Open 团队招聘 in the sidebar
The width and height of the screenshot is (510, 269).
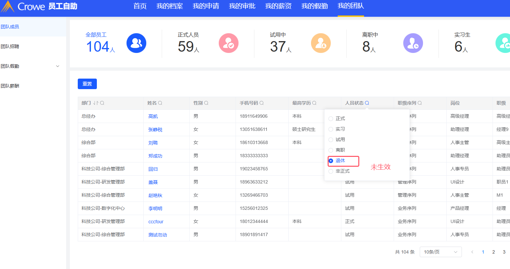click(x=10, y=46)
